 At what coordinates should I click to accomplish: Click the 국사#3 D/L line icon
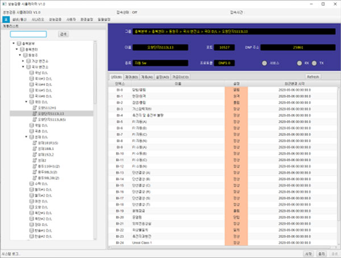[31, 78]
